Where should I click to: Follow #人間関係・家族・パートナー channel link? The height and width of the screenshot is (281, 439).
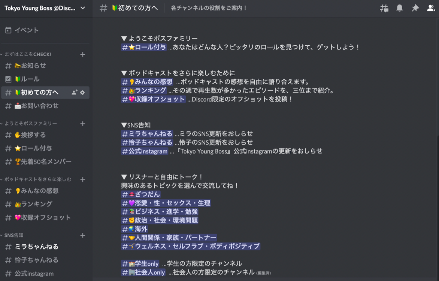pos(169,238)
